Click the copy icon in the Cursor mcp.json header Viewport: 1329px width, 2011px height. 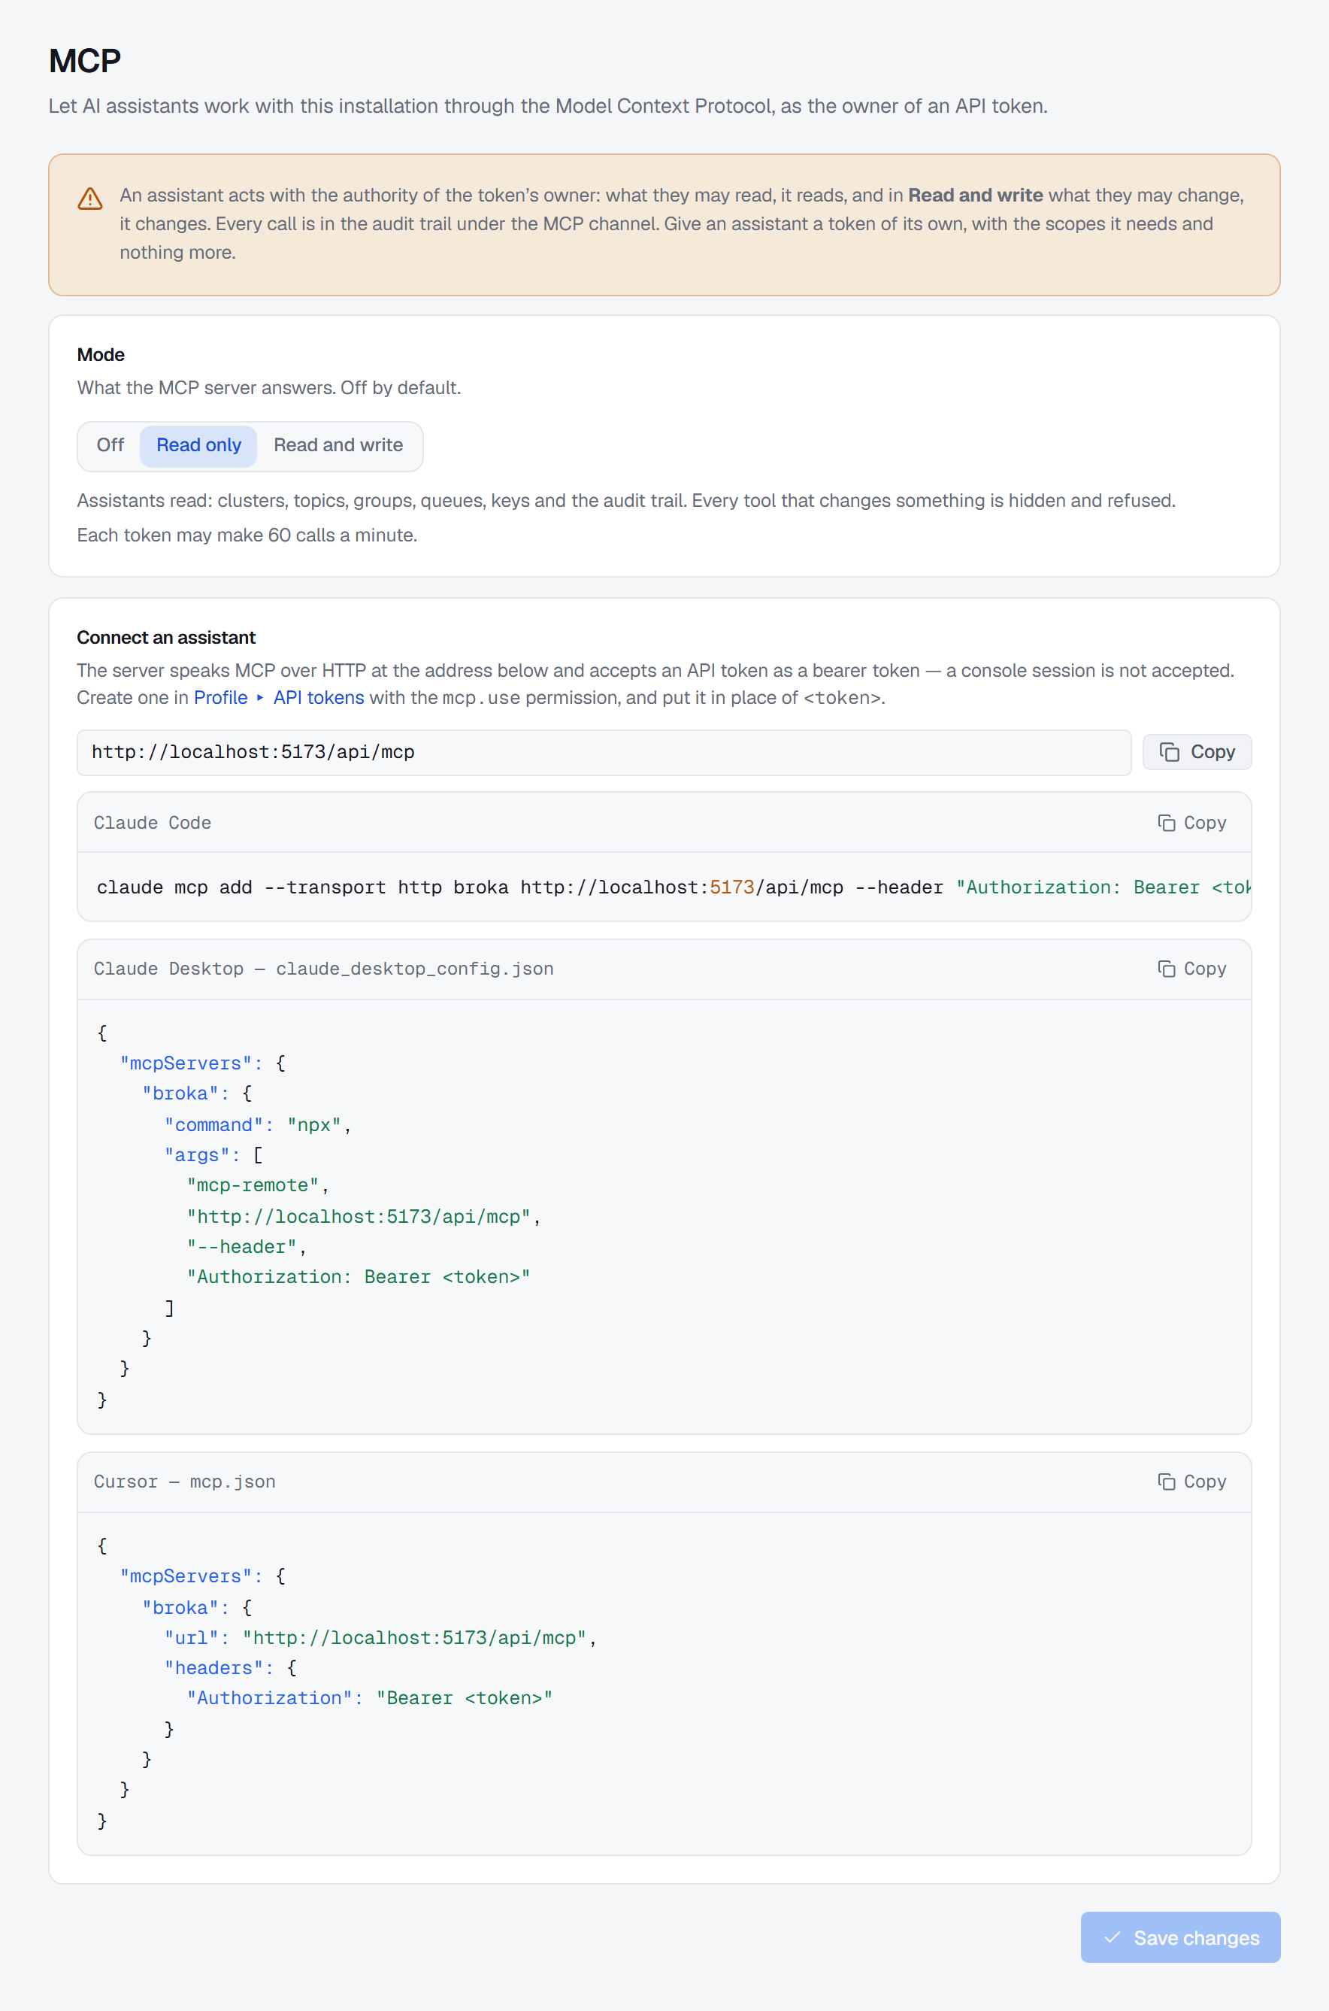(x=1167, y=1482)
